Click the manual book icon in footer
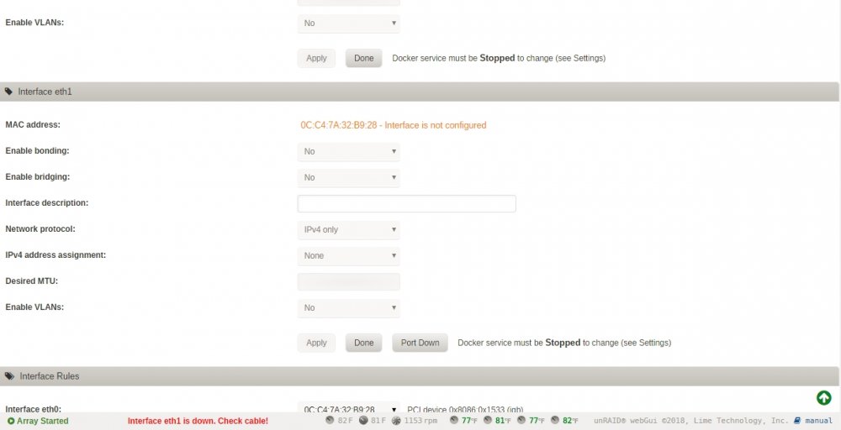841x430 pixels. click(797, 421)
